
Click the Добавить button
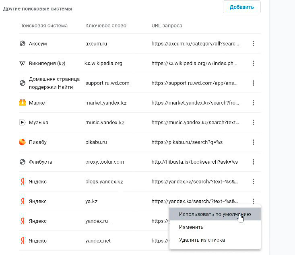(x=241, y=7)
